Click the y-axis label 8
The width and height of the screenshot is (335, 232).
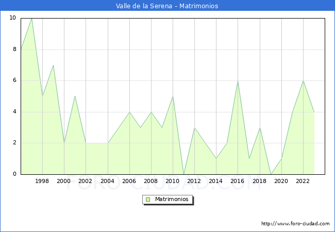[14, 49]
